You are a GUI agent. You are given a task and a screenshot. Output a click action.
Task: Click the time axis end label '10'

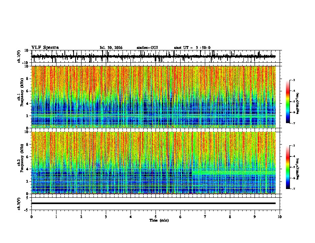(280, 216)
